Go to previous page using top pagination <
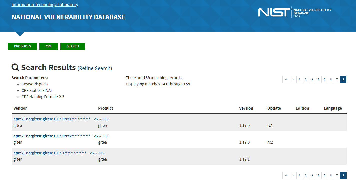This screenshot has width=356, height=181. click(x=293, y=79)
